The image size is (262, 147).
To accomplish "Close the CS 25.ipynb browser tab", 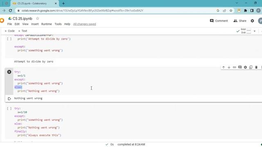I will [56, 3].
